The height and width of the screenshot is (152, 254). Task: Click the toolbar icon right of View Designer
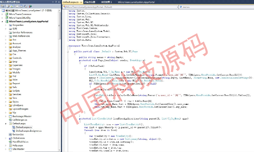[25, 6]
